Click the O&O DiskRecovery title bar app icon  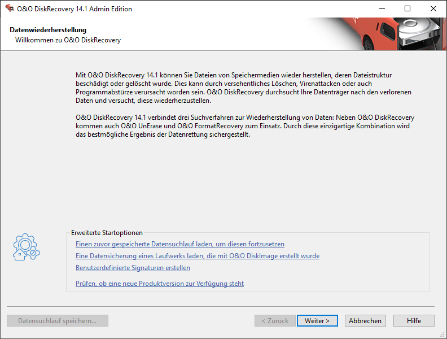coord(9,8)
